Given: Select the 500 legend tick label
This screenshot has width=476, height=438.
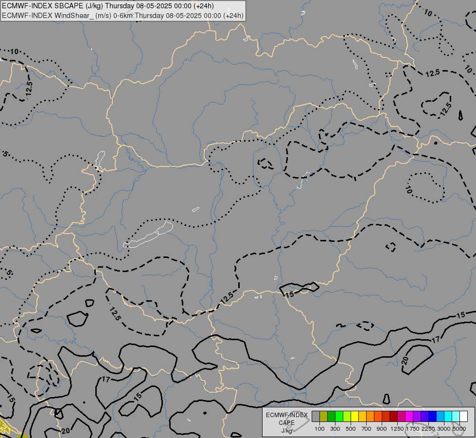Looking at the screenshot, I should [351, 429].
